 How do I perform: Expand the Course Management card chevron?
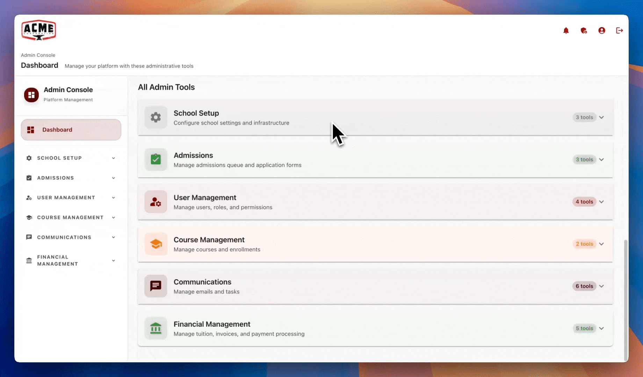point(601,244)
